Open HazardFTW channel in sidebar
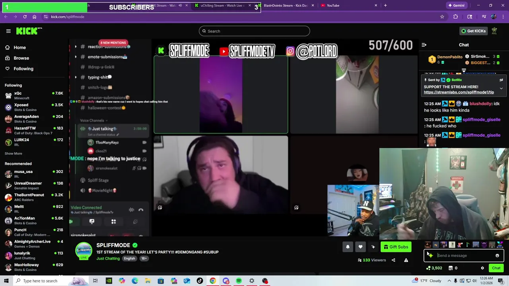Screen dimensions: 509x286 [34, 130]
